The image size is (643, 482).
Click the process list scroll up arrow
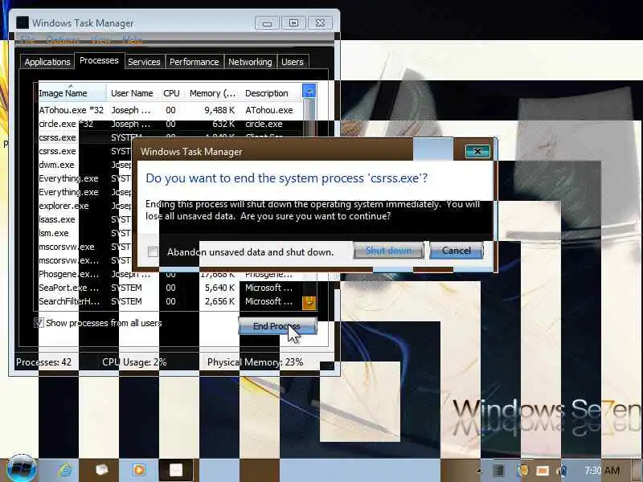[x=309, y=91]
